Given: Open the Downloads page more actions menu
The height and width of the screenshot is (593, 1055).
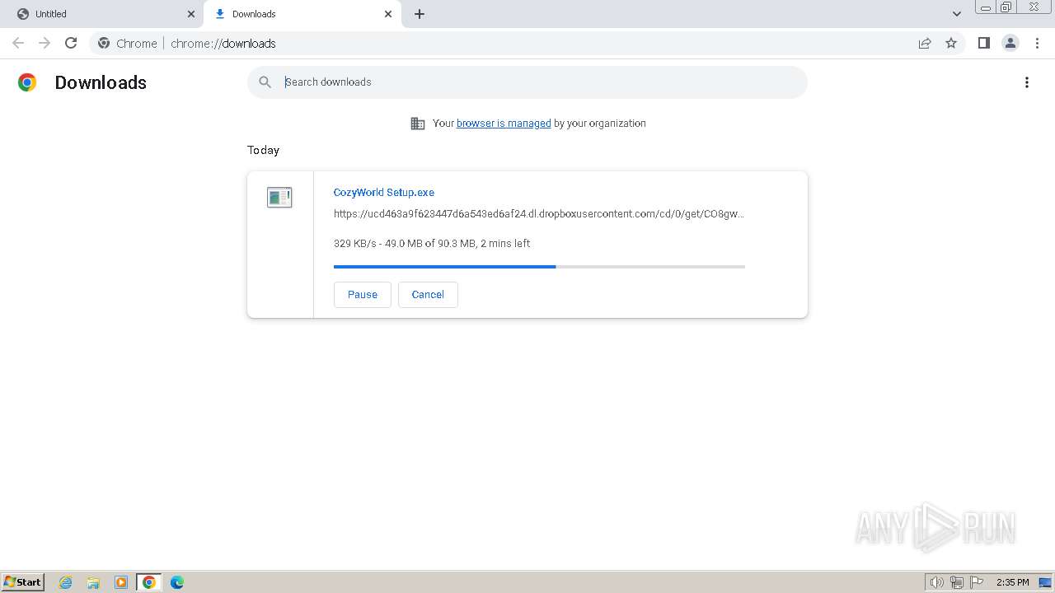Looking at the screenshot, I should (1027, 82).
